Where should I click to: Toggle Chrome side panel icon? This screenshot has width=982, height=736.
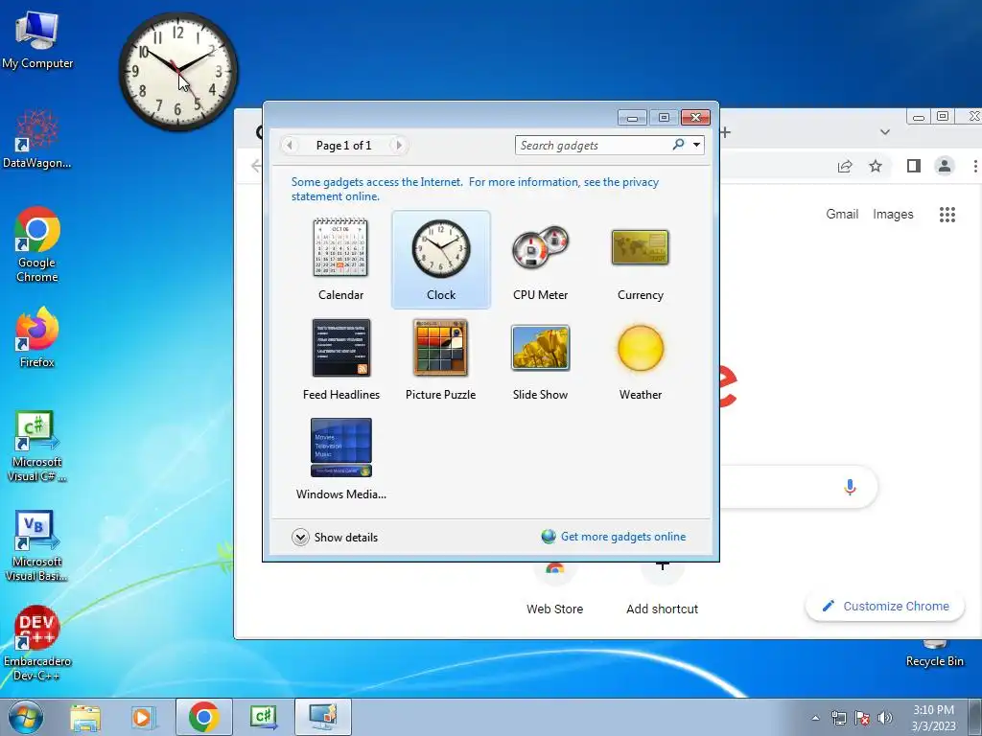point(914,166)
